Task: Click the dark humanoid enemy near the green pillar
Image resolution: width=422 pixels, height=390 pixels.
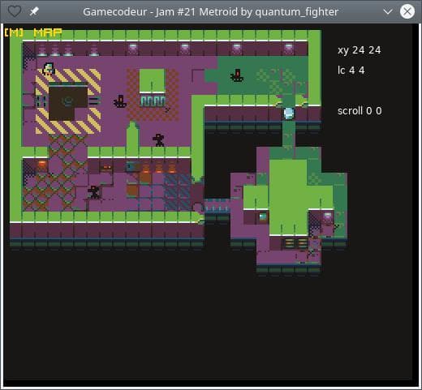Action: tap(158, 140)
